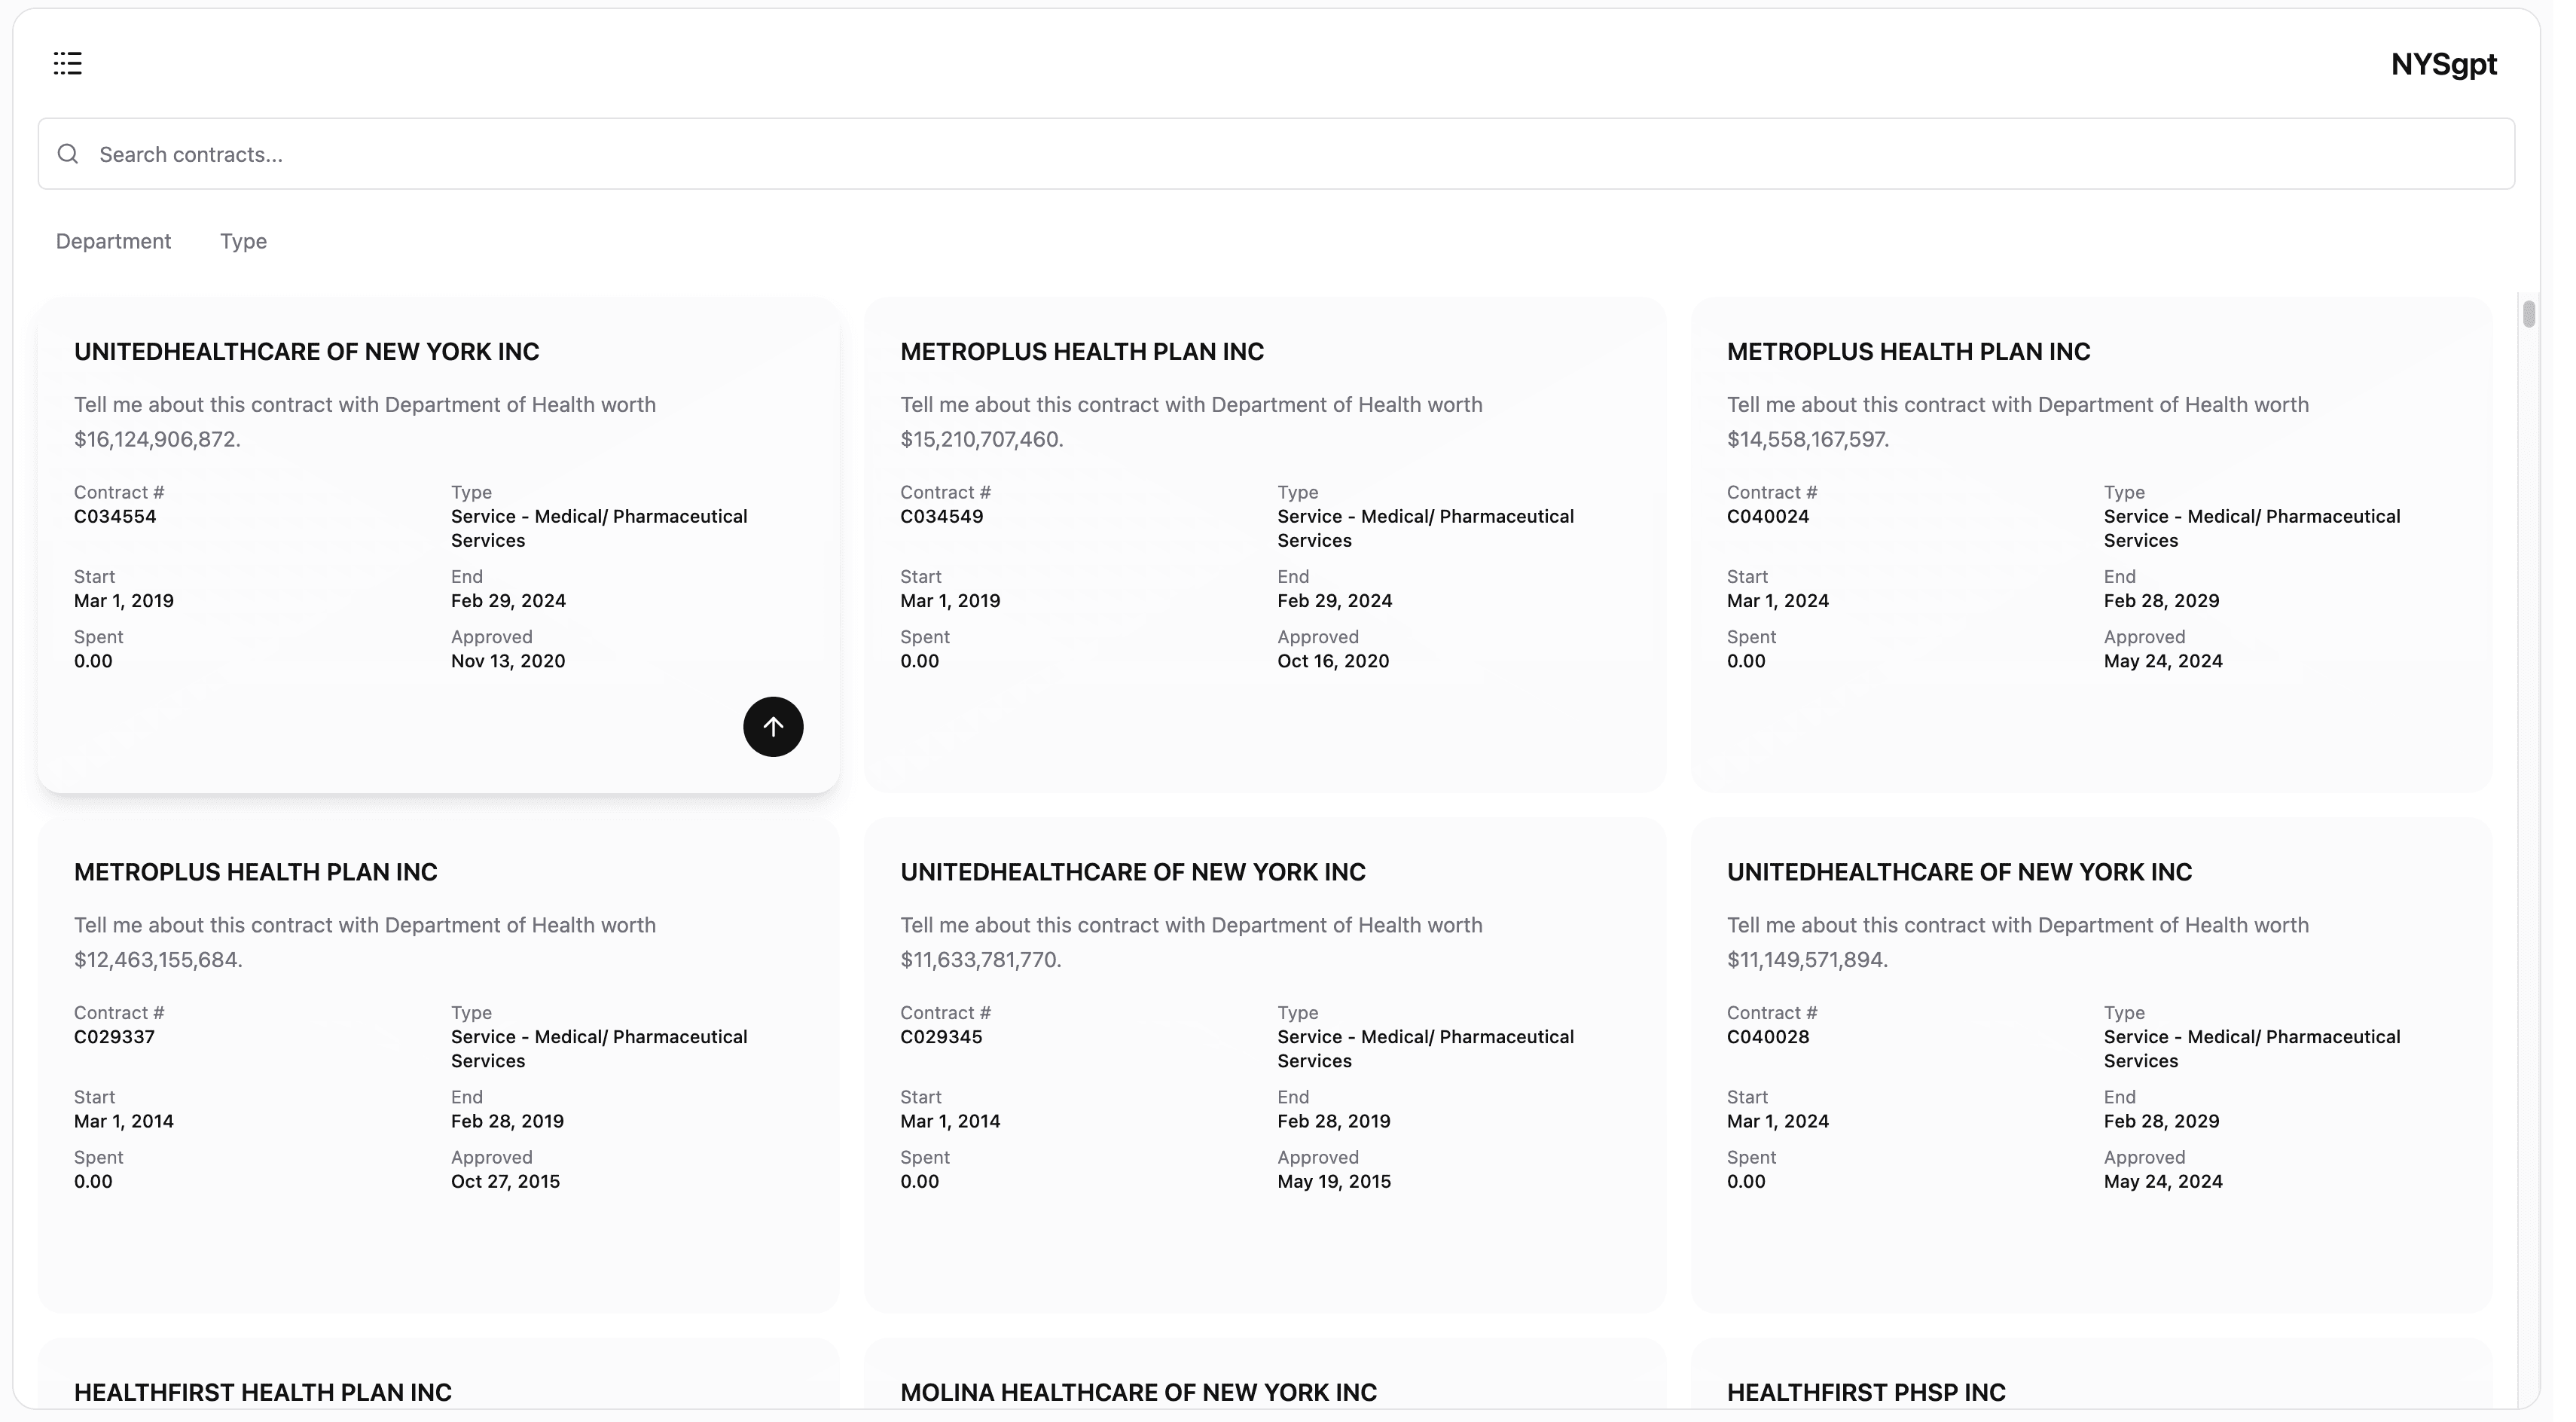Click the Approved date May 24, 2024

click(x=2163, y=660)
